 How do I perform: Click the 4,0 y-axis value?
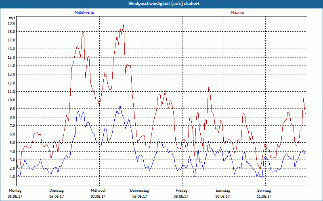[x=13, y=152]
